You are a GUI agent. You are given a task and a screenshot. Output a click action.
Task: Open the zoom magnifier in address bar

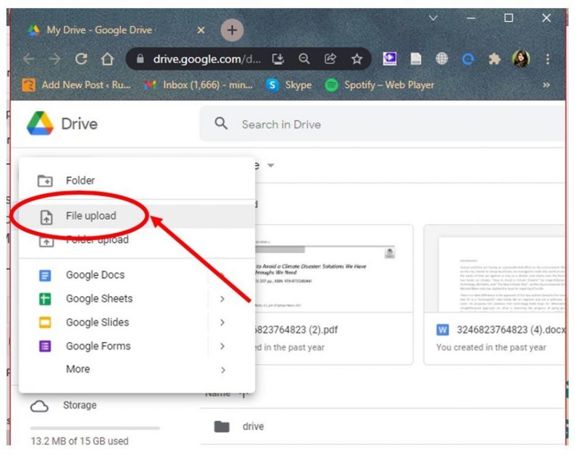(x=304, y=59)
